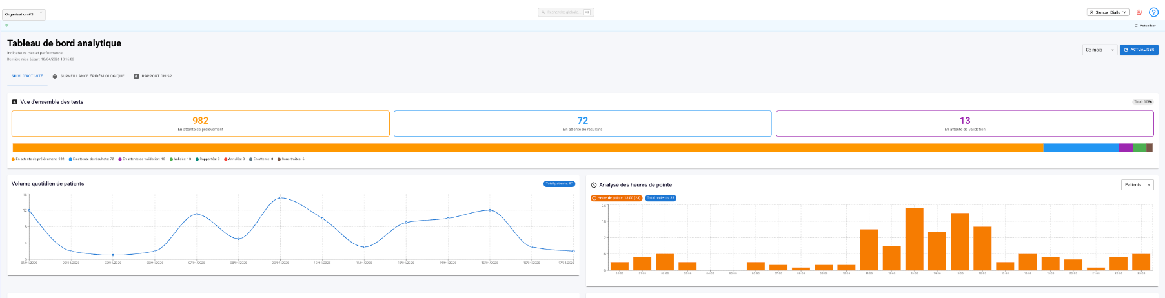Click the bug icon on Surveillance épidémiologique tab
The width and height of the screenshot is (1165, 298).
(x=55, y=76)
